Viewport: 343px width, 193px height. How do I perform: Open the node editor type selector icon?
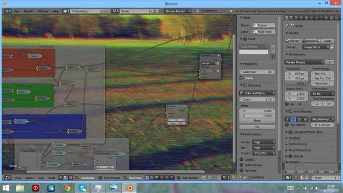(8, 178)
